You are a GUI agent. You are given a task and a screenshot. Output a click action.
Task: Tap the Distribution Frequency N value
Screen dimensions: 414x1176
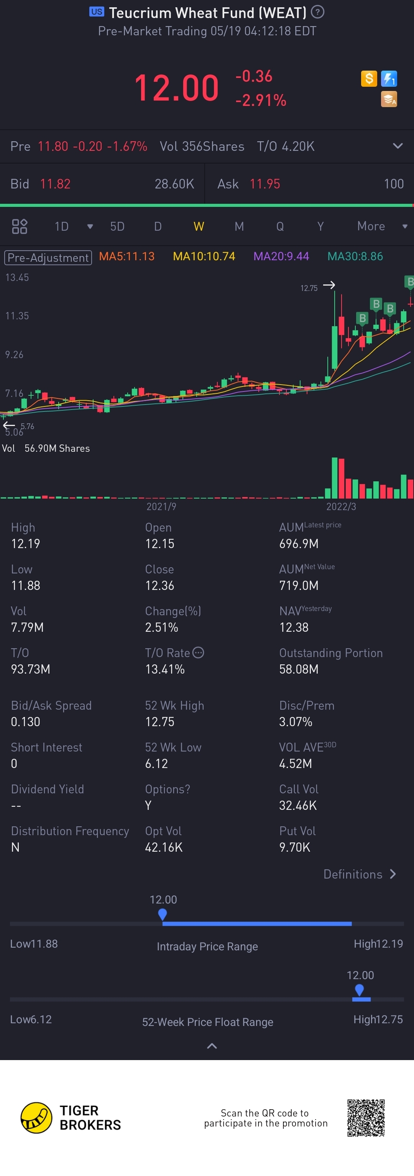coord(15,847)
